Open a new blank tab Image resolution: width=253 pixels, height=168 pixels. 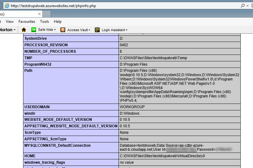pos(47,14)
